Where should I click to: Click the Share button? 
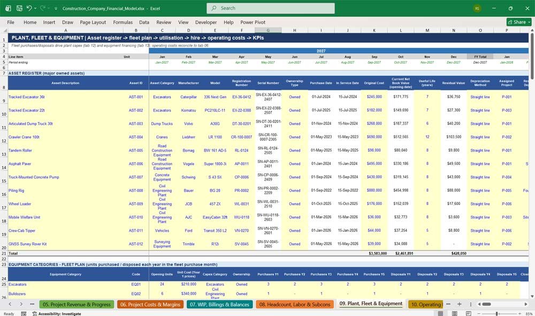519,22
